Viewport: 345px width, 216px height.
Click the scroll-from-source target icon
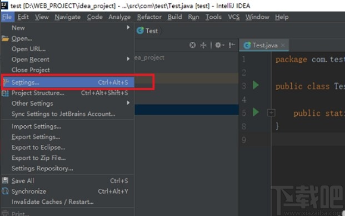click(x=193, y=45)
